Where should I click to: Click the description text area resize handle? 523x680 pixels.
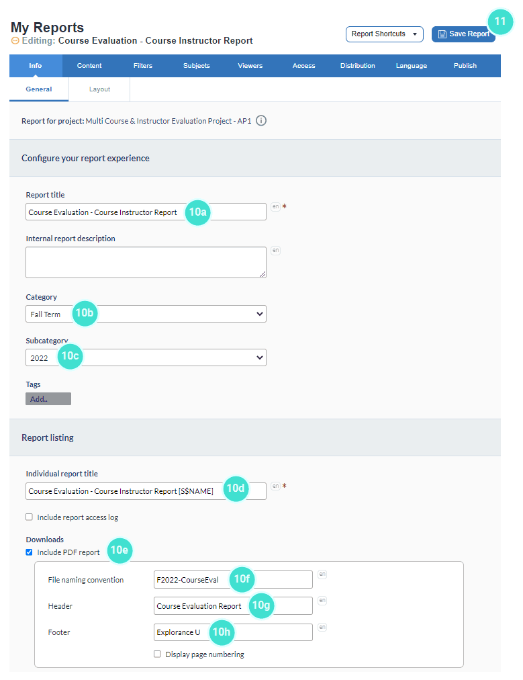point(263,274)
